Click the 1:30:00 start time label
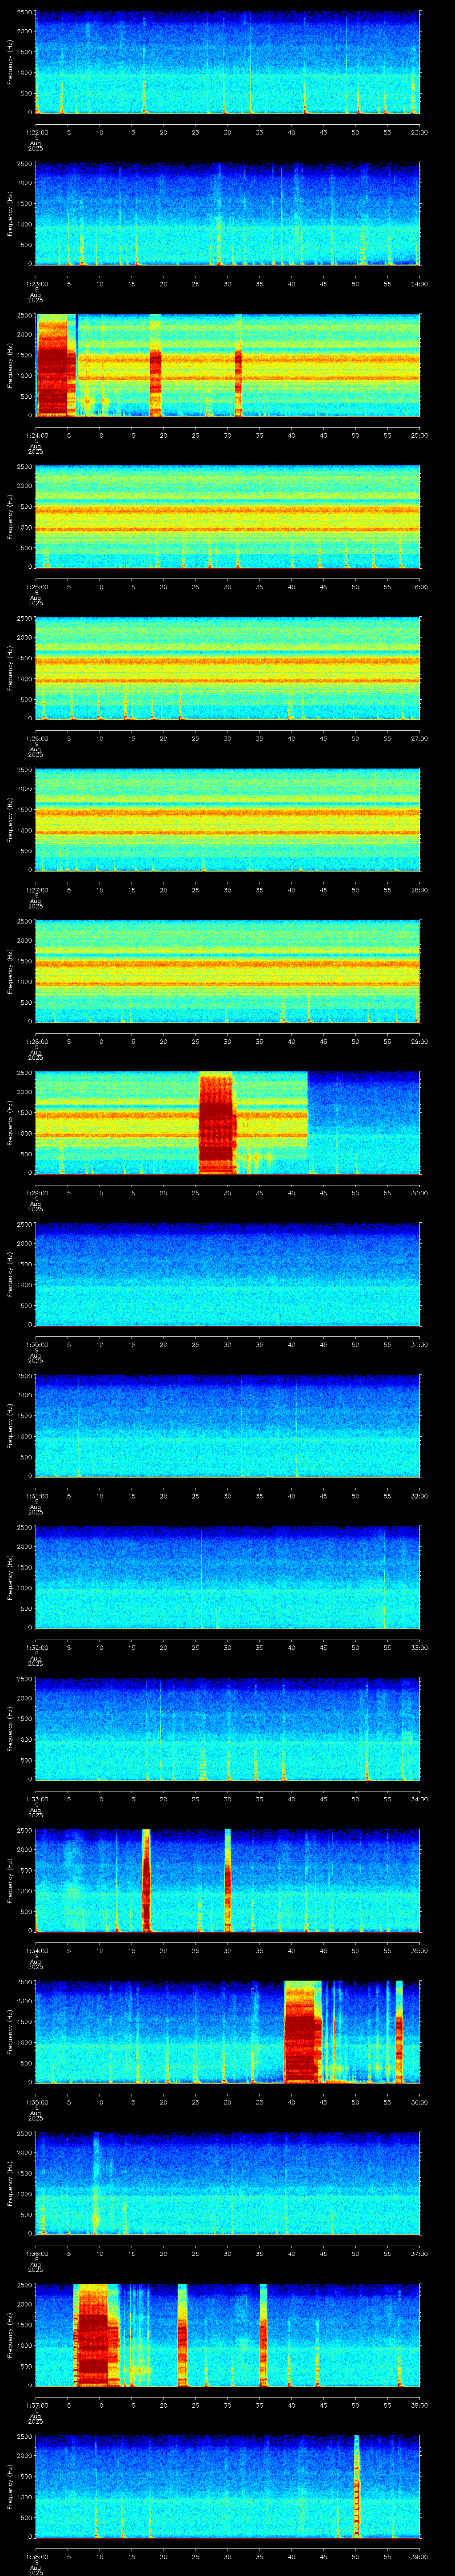This screenshot has height=2576, width=455. 36,1344
